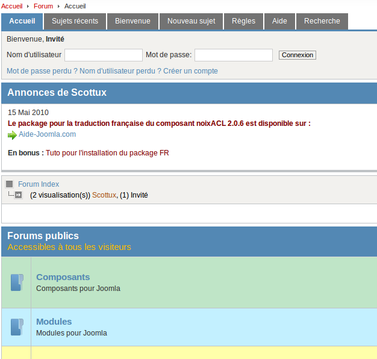Open the Recherche tab
Screen dimensions: 377x359
click(322, 21)
